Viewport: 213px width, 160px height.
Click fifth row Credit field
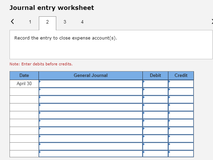[181, 115]
